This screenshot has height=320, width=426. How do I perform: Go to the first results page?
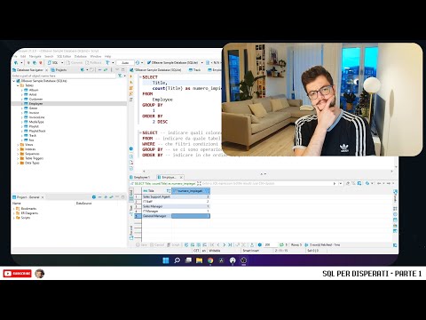[x=212, y=245]
